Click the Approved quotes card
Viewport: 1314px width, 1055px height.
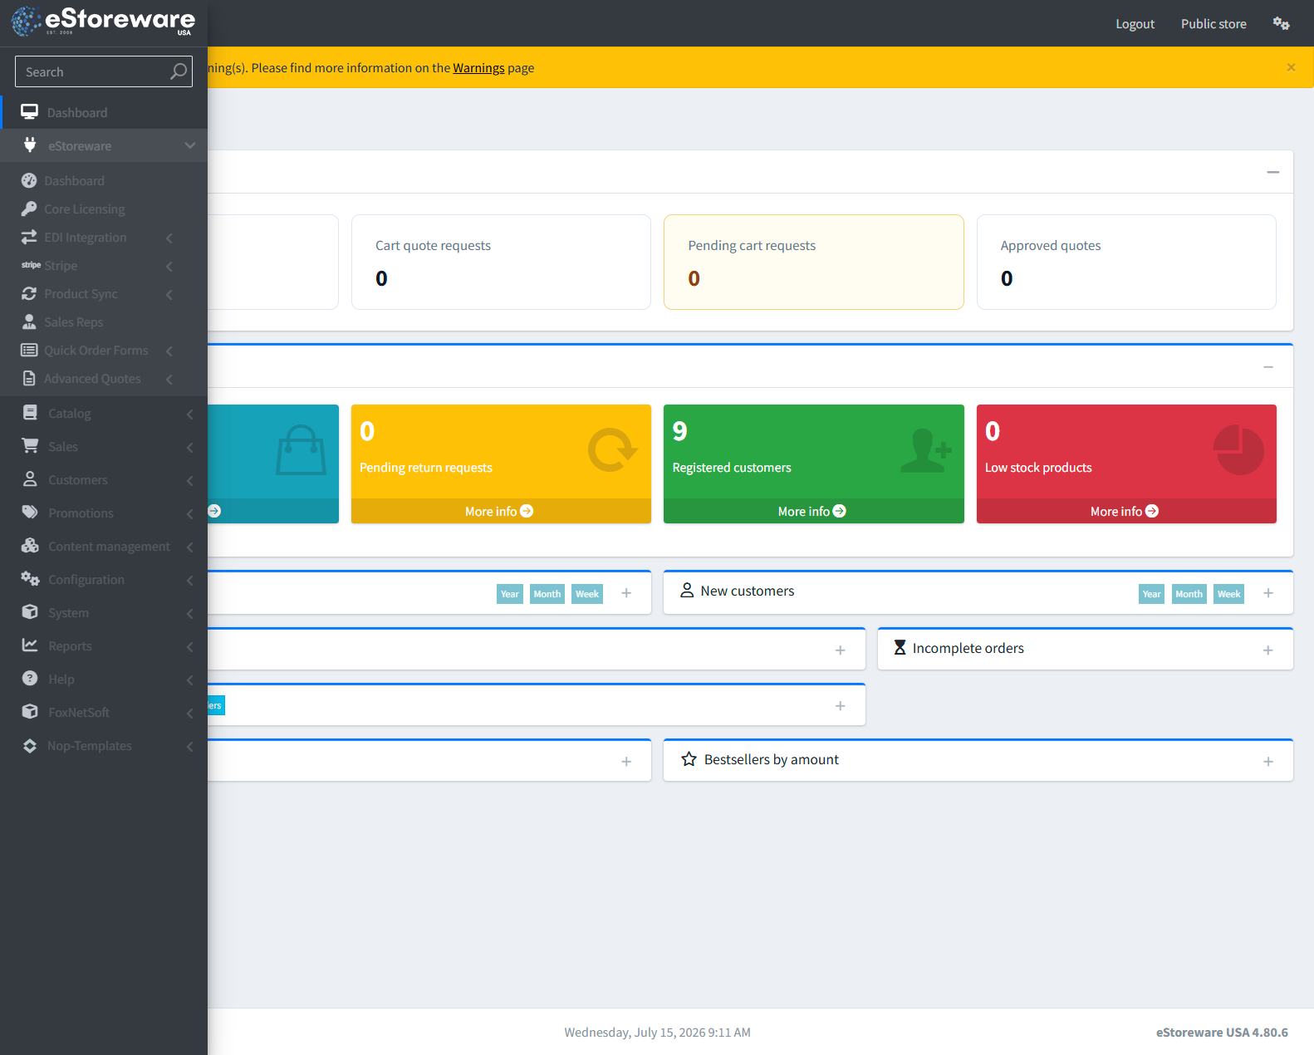pos(1126,262)
